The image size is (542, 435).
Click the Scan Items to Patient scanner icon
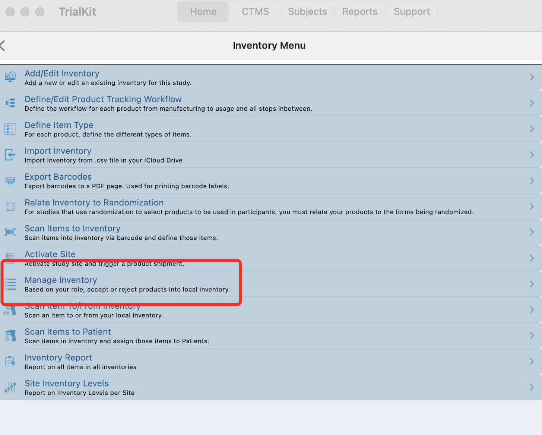(10, 335)
